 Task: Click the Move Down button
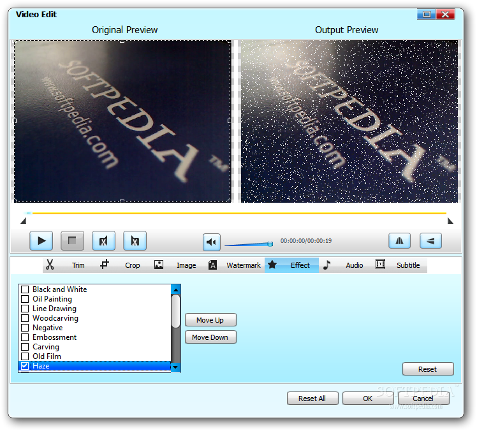coord(210,337)
